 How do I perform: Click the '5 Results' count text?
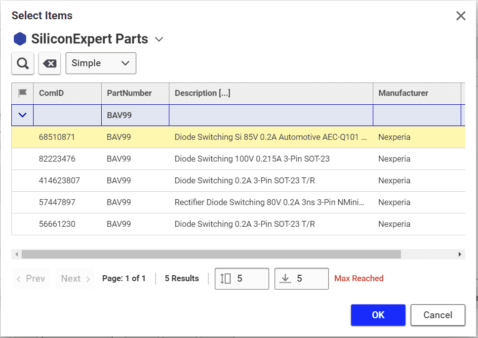pos(182,278)
